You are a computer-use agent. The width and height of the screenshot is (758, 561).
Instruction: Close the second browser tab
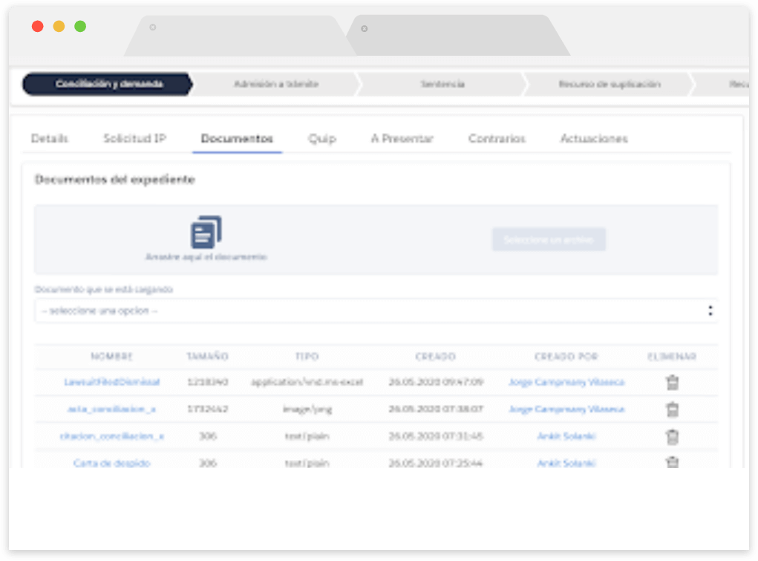pos(365,28)
